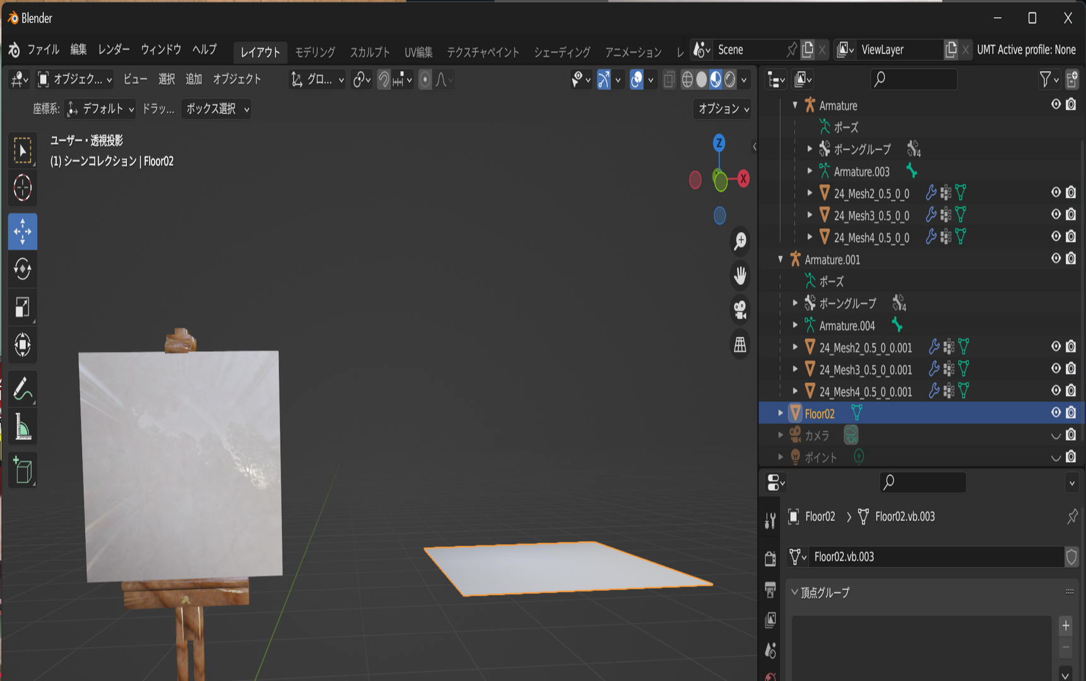This screenshot has width=1086, height=681.
Task: Open the transform orientation グロ... dropdown
Action: [318, 79]
